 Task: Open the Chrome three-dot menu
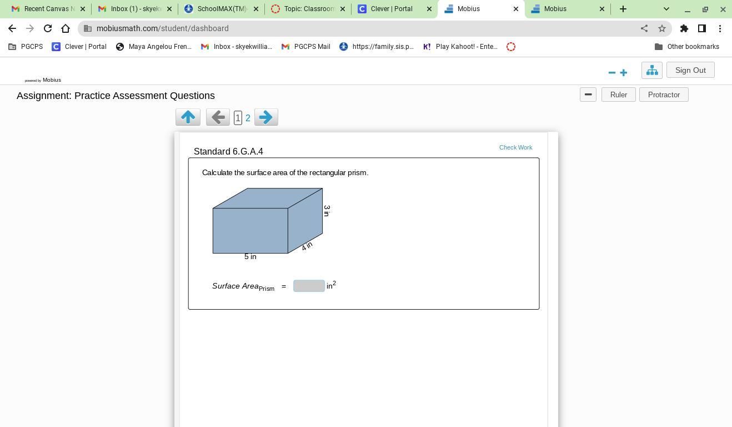click(x=720, y=28)
